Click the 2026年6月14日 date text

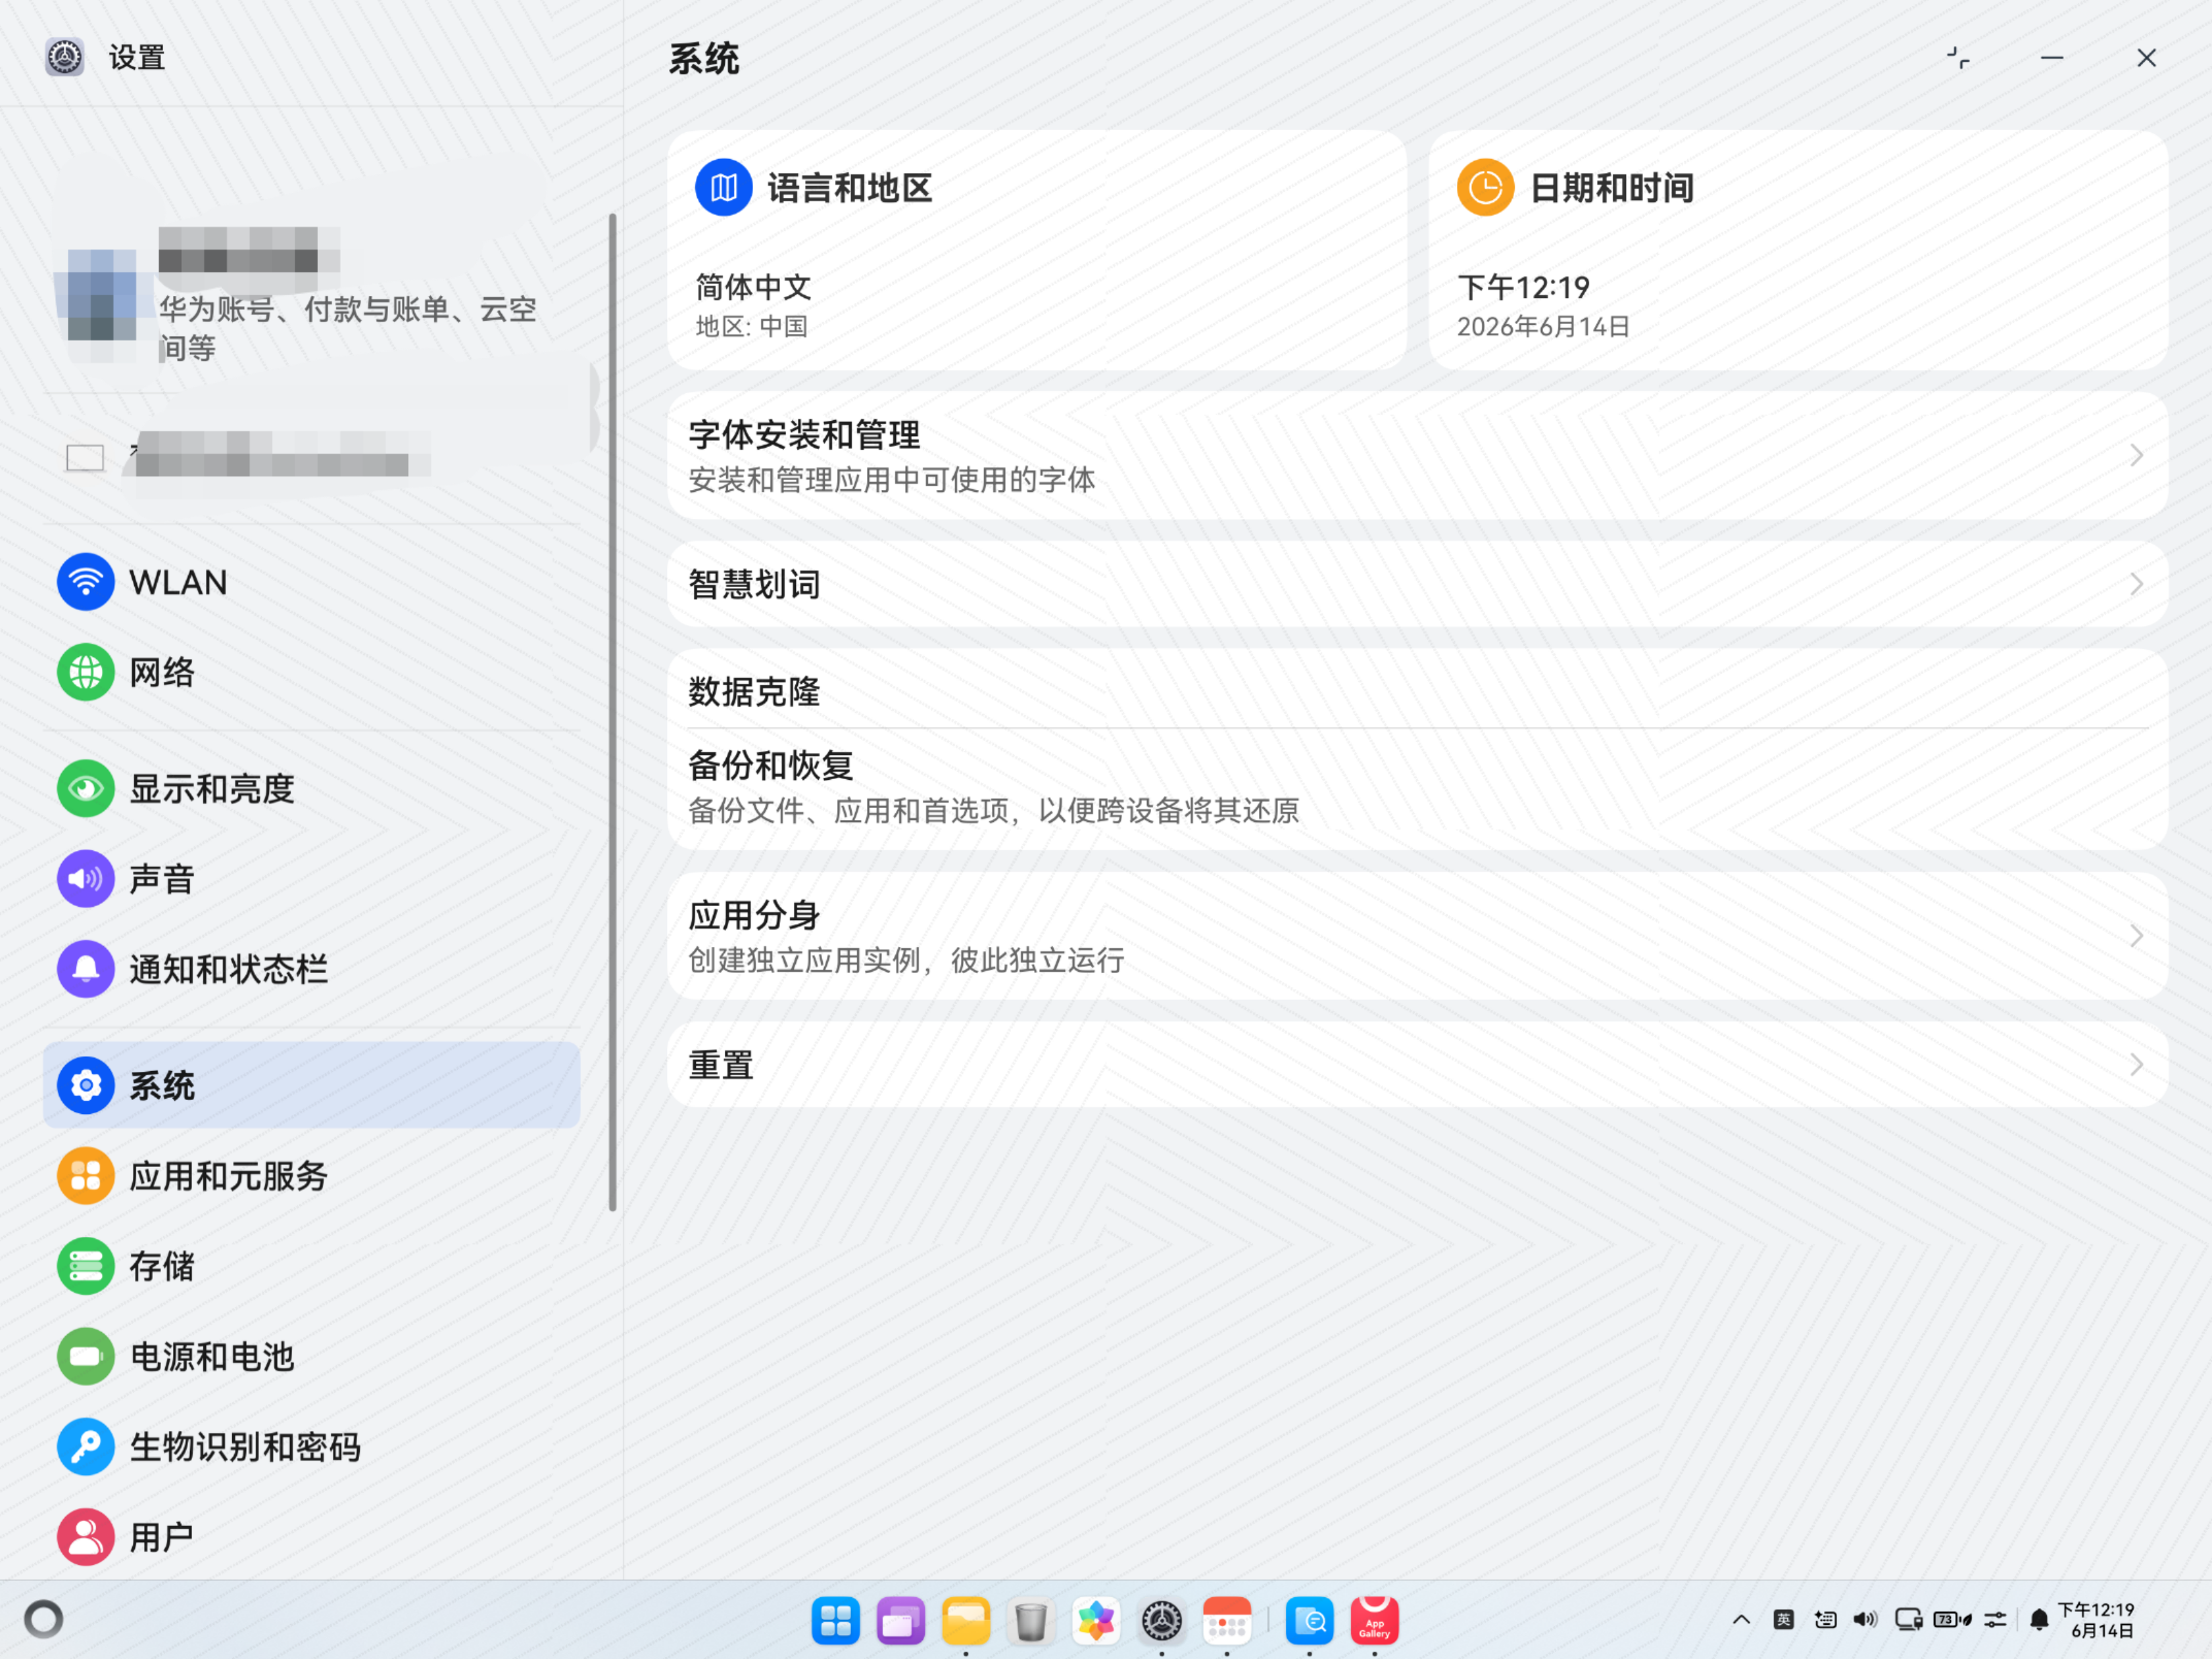pos(1543,327)
